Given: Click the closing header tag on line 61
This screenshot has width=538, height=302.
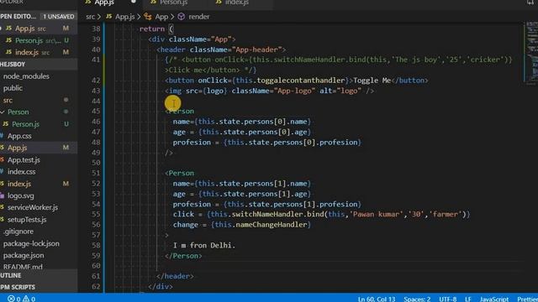Looking at the screenshot, I should click(175, 276).
